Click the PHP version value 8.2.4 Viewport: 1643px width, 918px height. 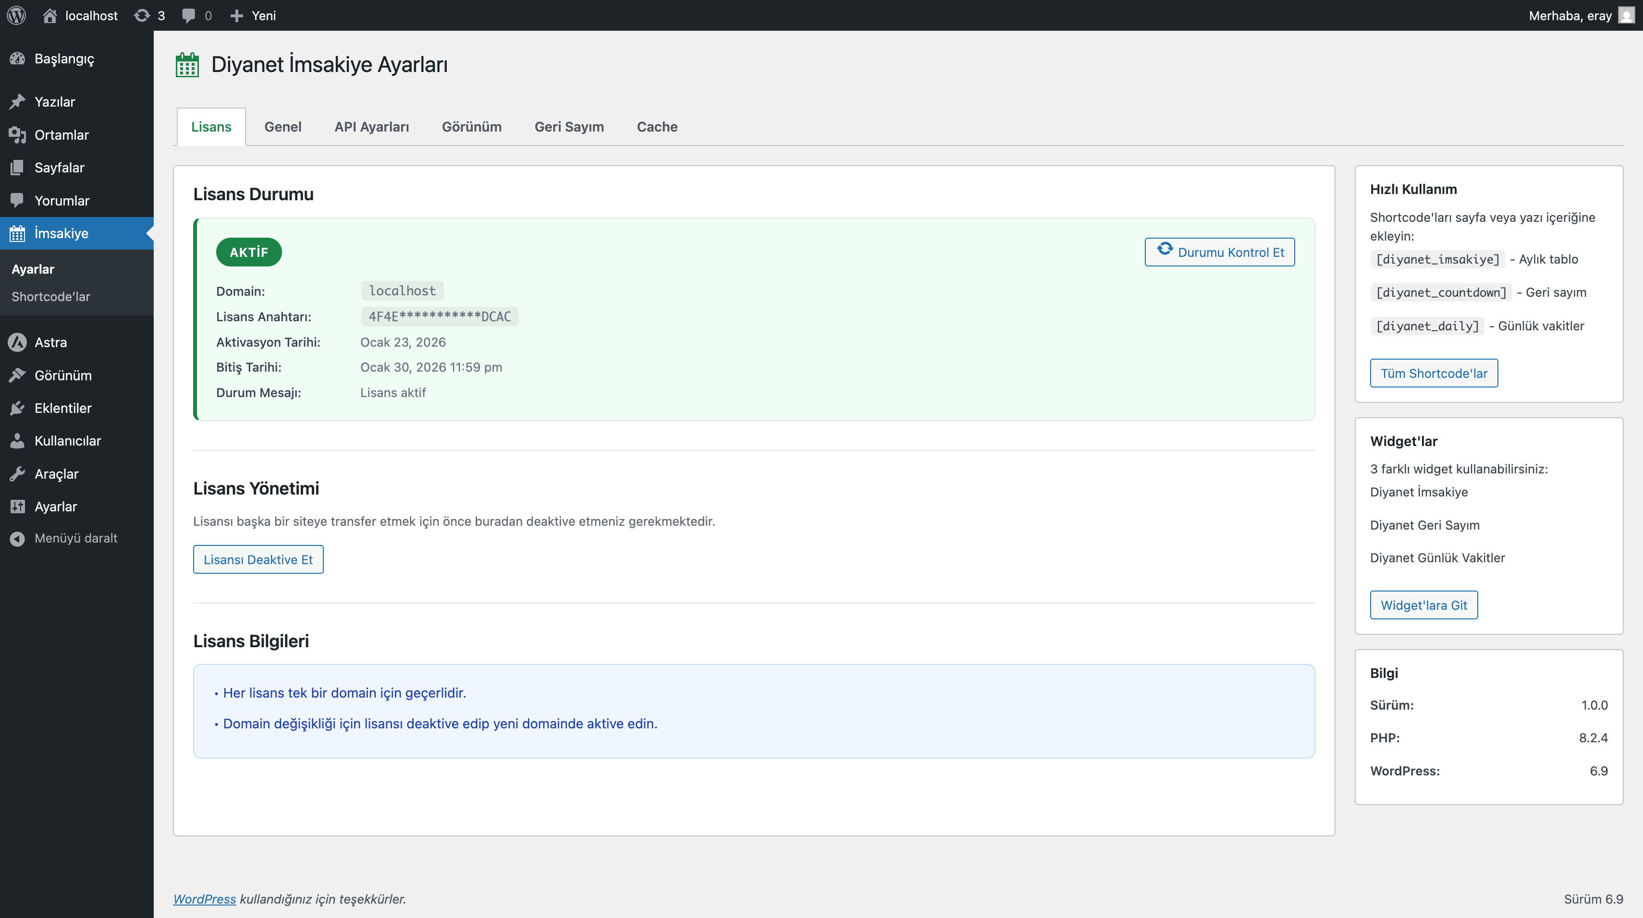[1593, 737]
